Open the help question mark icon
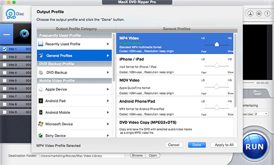Screen dimensions: 274x165 click(267, 13)
